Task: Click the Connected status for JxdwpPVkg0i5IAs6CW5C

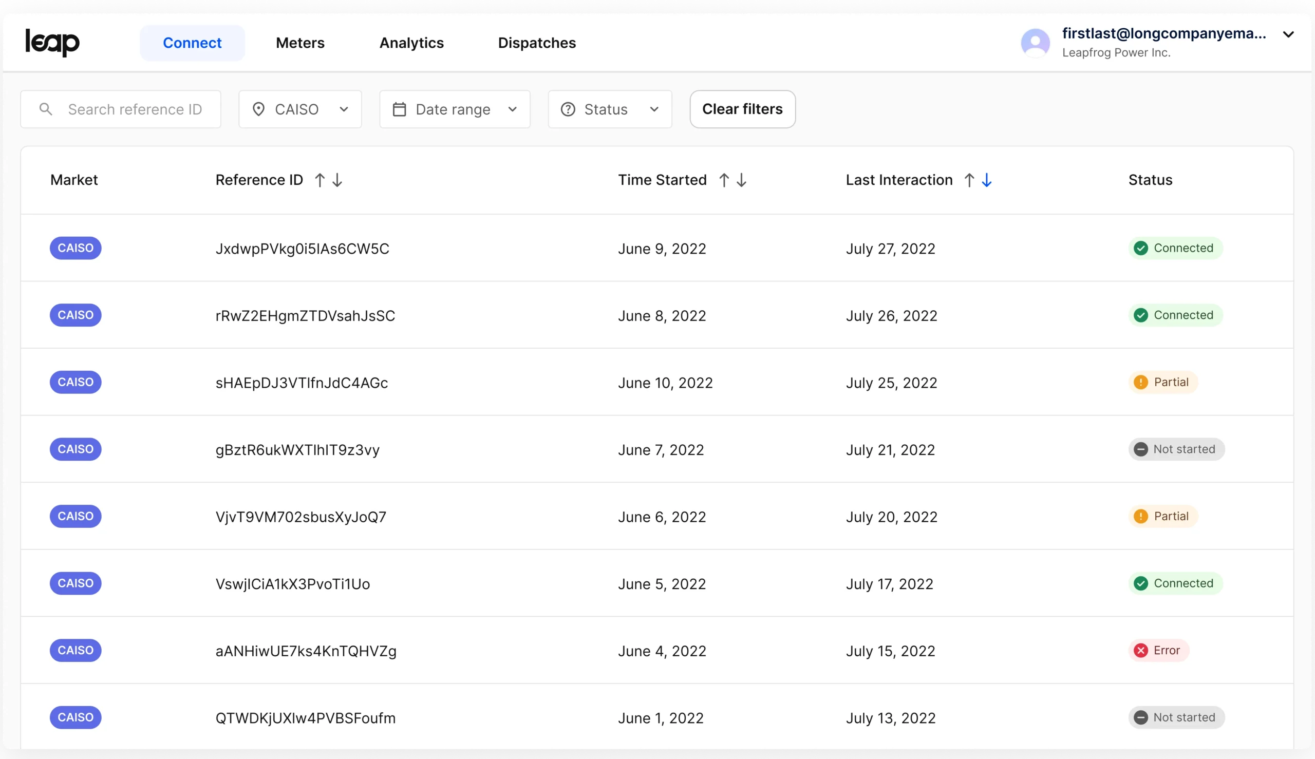Action: tap(1175, 248)
